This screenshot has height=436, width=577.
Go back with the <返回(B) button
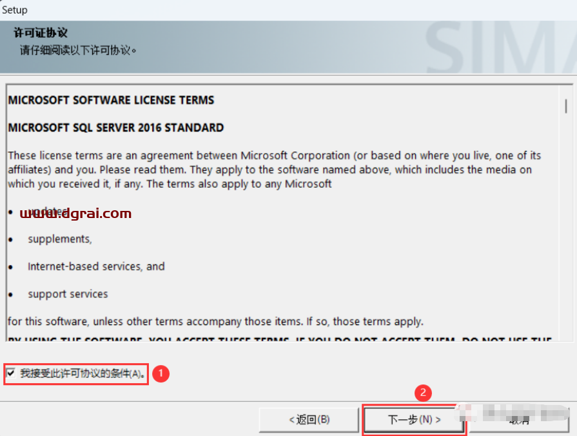click(x=309, y=420)
